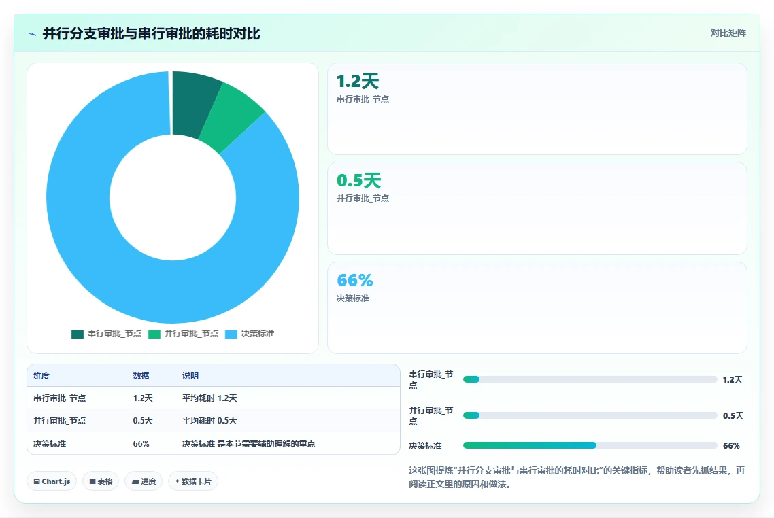Click the 数据 table column header
The height and width of the screenshot is (518, 774).
coord(141,376)
